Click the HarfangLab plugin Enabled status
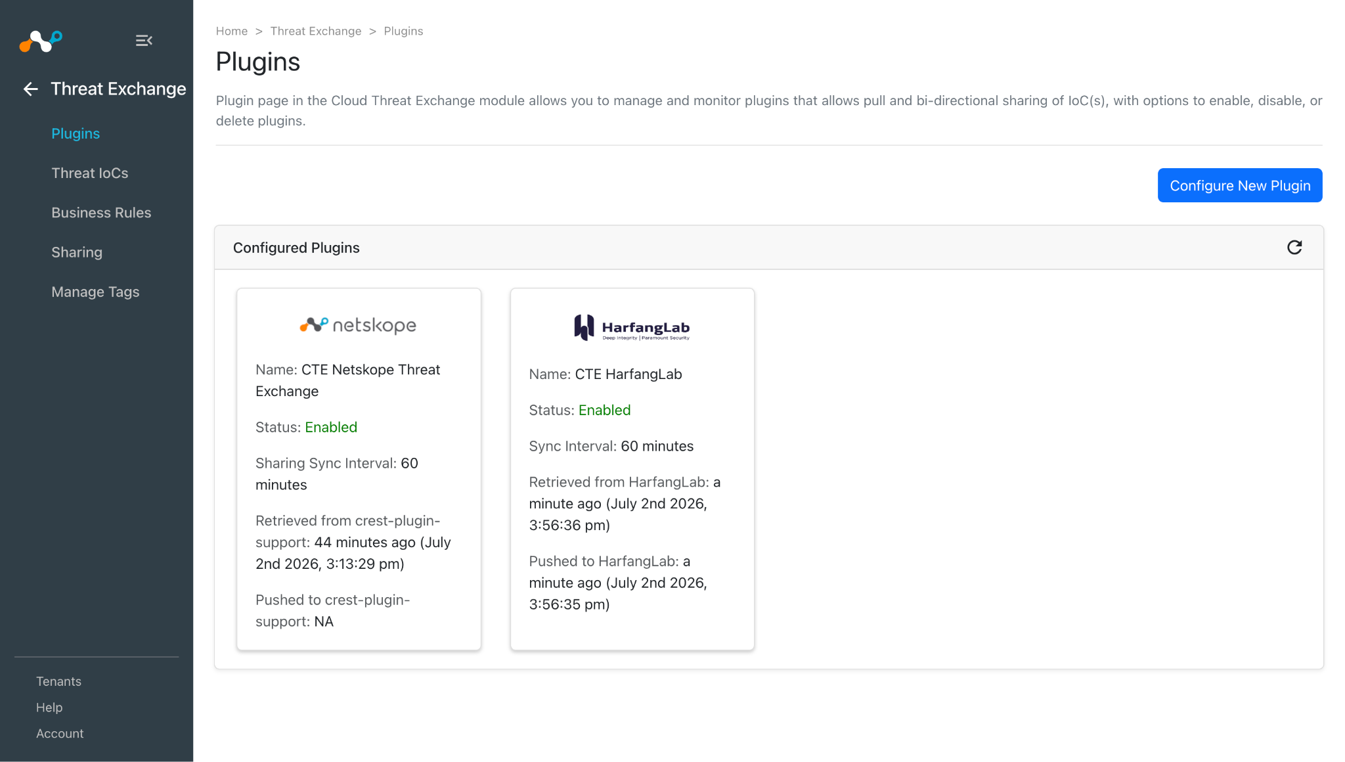Image resolution: width=1345 pixels, height=762 pixels. (x=604, y=411)
